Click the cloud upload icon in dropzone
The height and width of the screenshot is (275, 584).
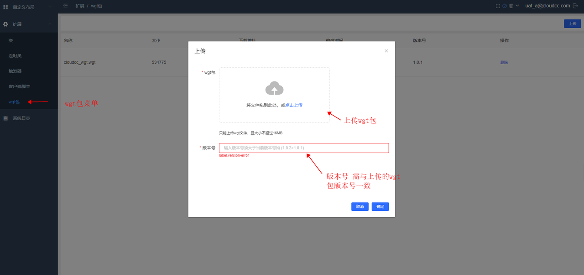pos(274,88)
